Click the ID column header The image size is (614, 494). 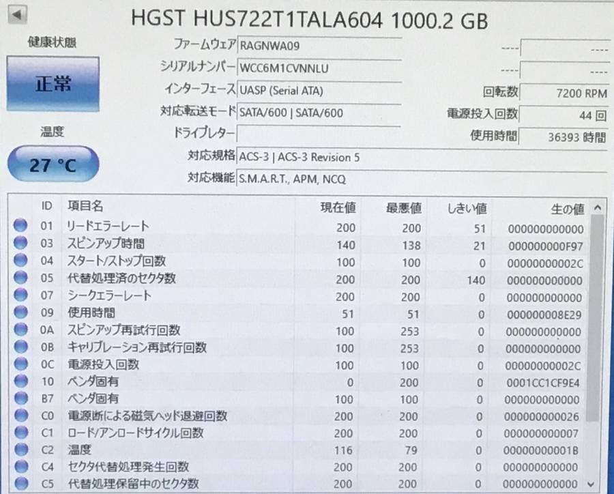point(46,205)
